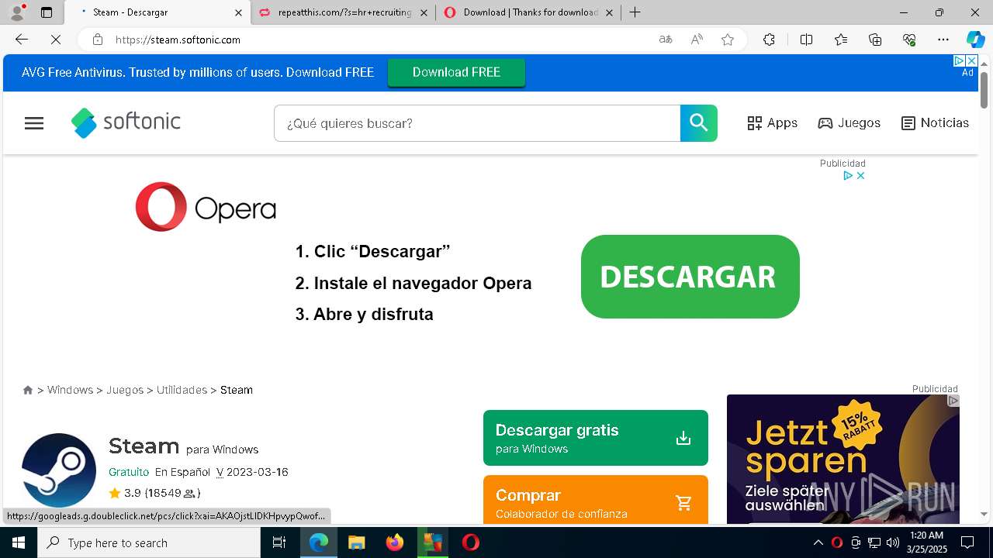Close the Opera ad with X
The image size is (993, 558).
tap(860, 176)
